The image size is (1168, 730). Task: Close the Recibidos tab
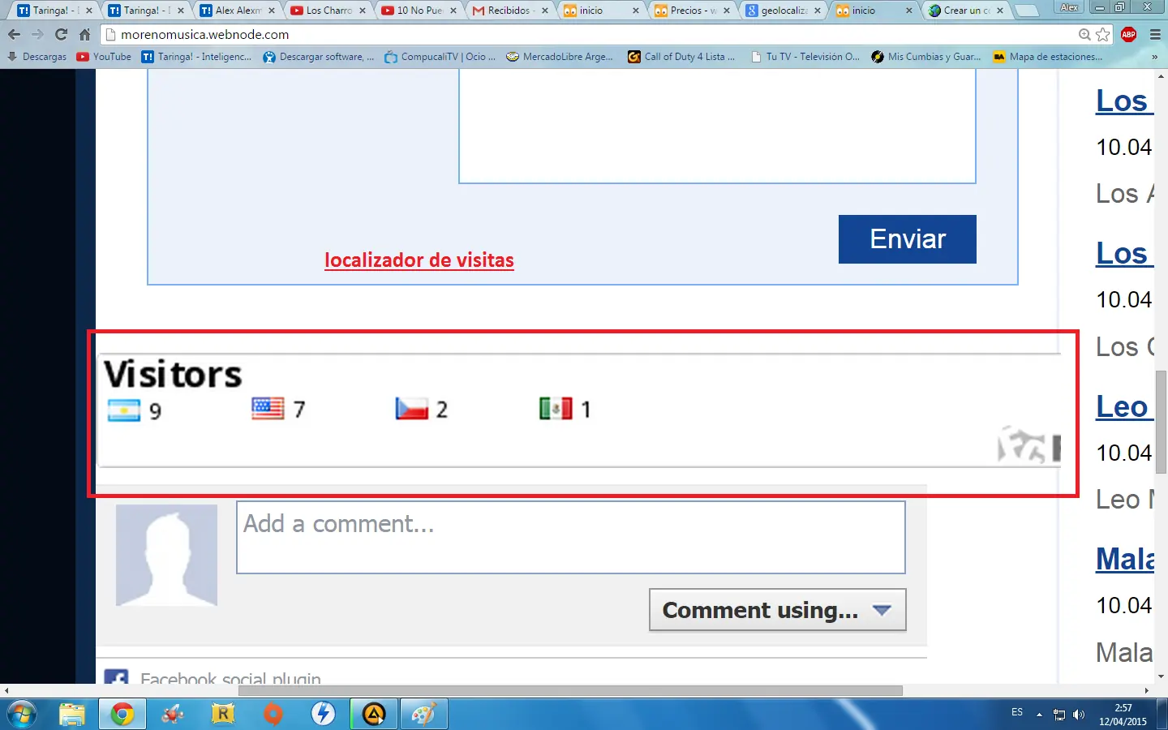coord(545,11)
